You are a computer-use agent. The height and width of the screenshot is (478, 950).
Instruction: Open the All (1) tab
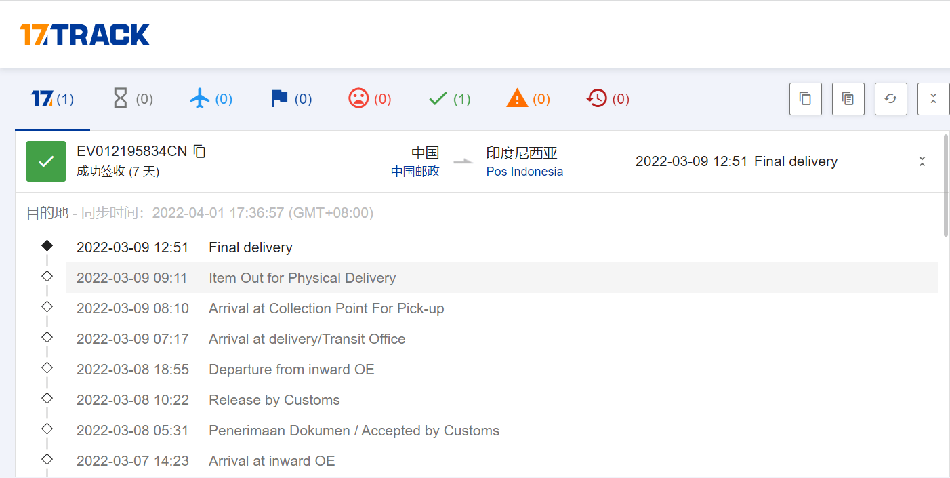(x=52, y=99)
